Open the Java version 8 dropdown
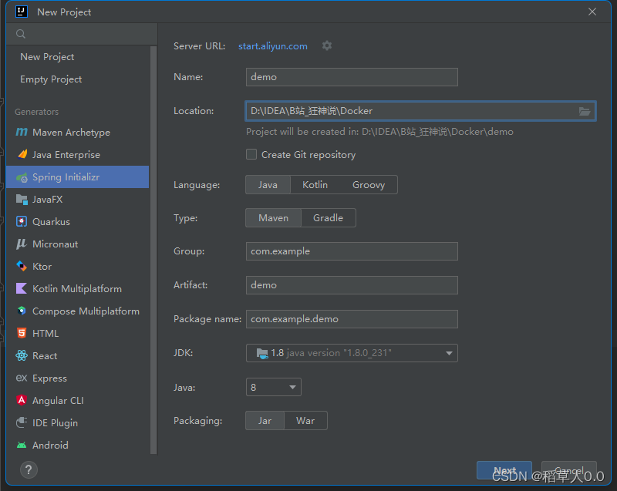Screen dimensions: 617x491 coord(274,387)
